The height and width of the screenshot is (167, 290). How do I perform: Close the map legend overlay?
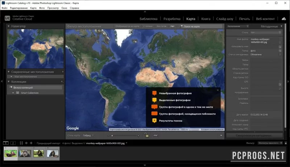[218, 90]
